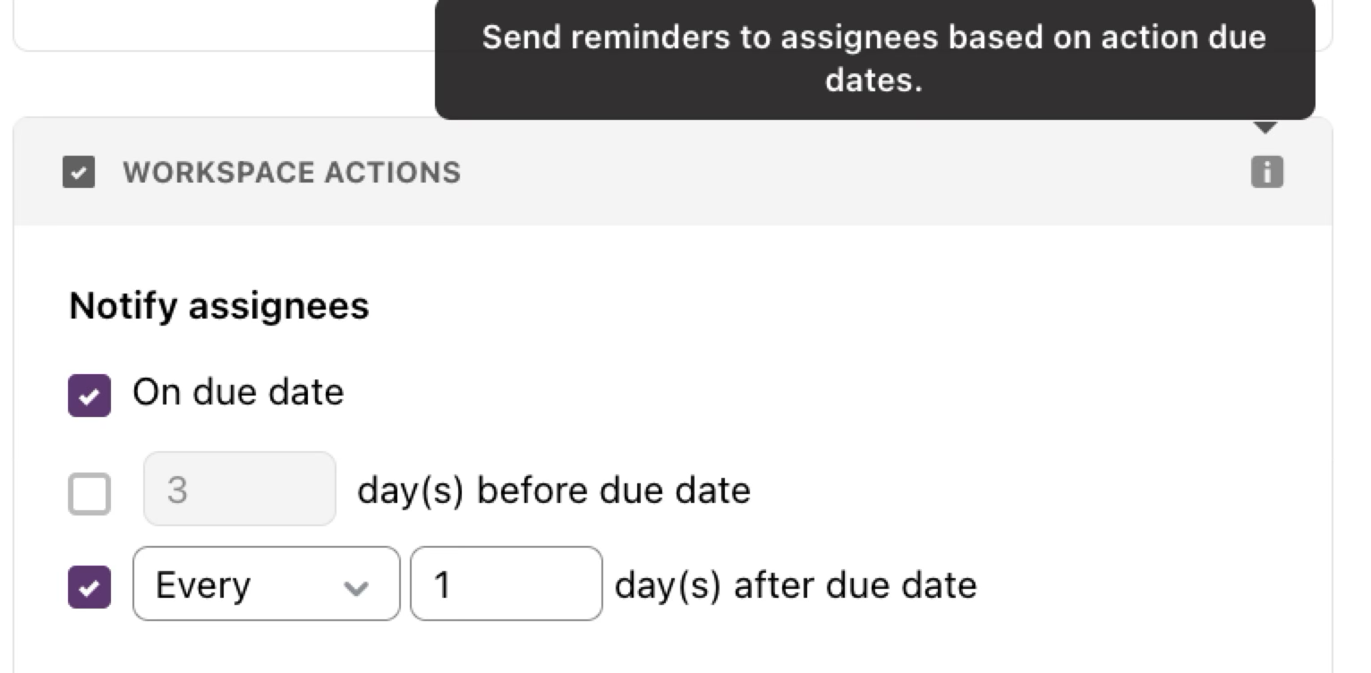Screen dimensions: 1371x673
Task: Open the Every frequency dropdown
Action: (x=267, y=584)
